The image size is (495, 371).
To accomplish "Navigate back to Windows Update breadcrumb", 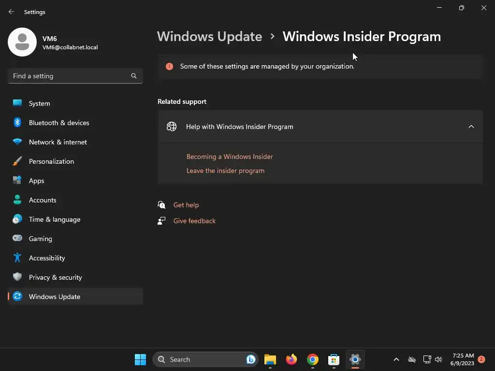I will pyautogui.click(x=210, y=37).
